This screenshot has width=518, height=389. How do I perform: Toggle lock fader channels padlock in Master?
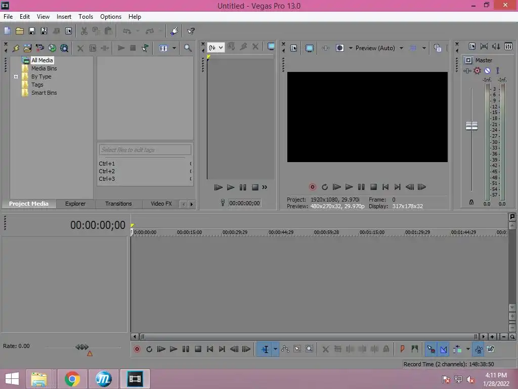coord(471,202)
